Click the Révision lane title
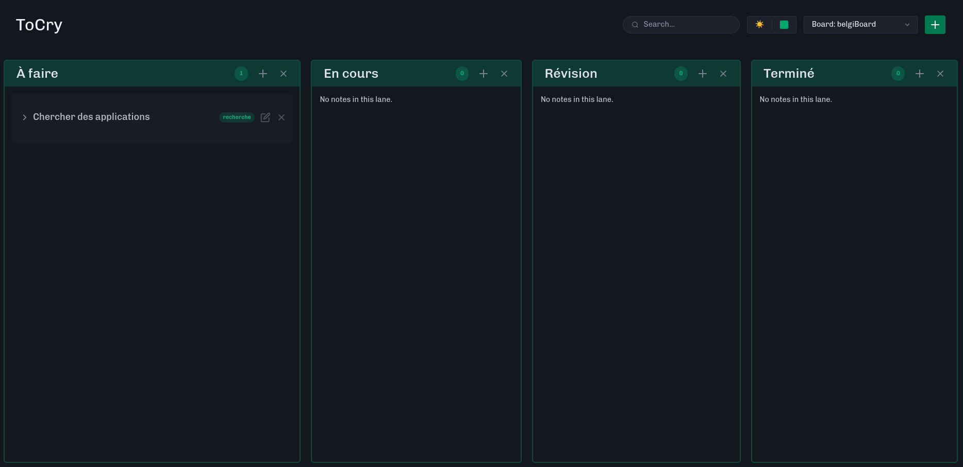The image size is (963, 467). tap(571, 74)
